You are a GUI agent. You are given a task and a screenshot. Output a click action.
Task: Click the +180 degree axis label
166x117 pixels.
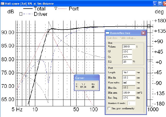point(160,21)
